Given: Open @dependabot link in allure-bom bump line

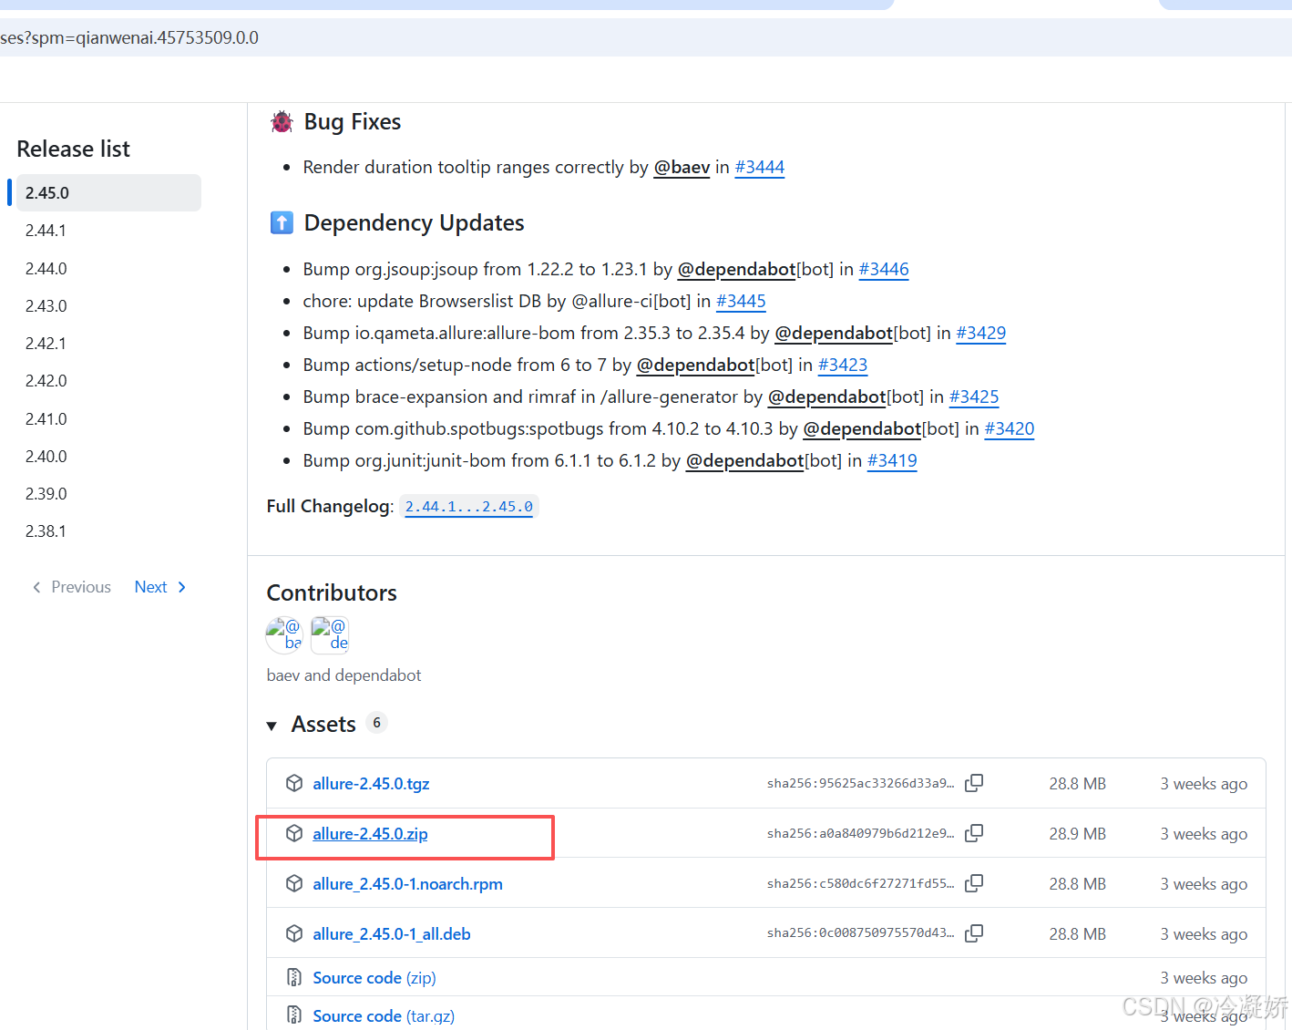Looking at the screenshot, I should pyautogui.click(x=834, y=333).
